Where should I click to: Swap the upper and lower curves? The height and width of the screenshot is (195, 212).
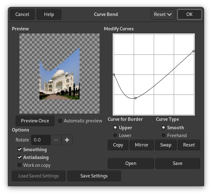[x=166, y=145]
